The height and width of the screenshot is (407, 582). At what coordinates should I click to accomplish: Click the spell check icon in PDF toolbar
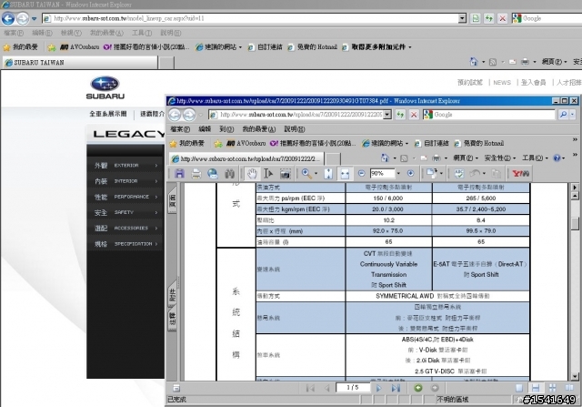(x=459, y=173)
